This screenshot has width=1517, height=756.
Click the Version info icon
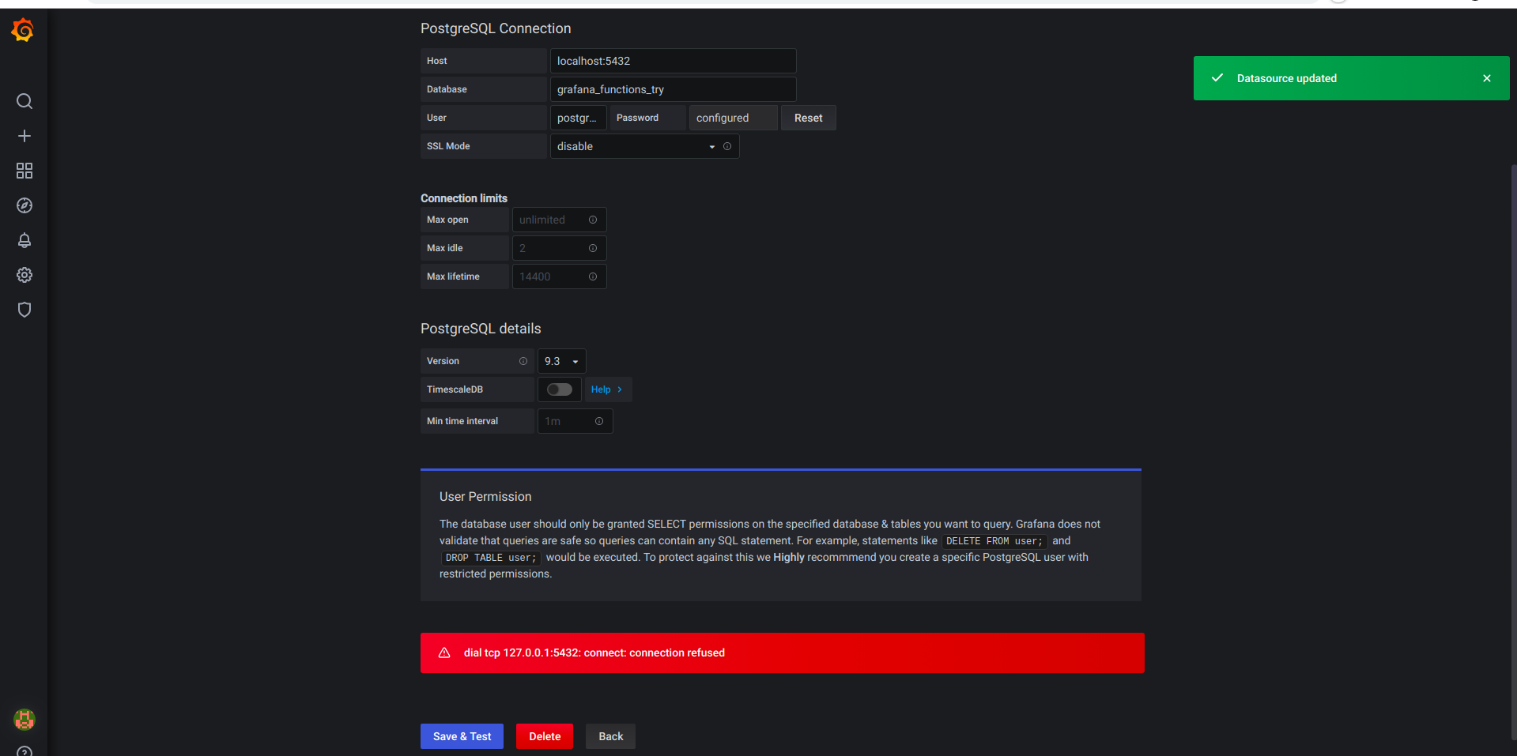tap(523, 361)
